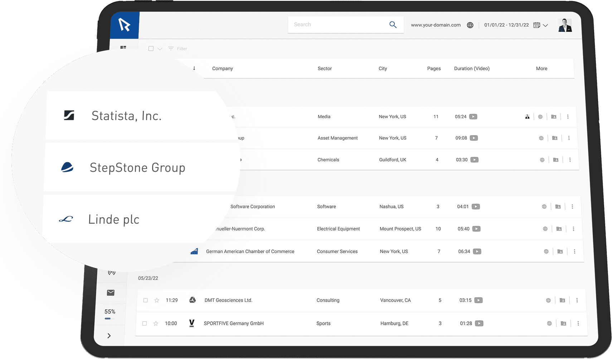The width and height of the screenshot is (612, 359).
Task: Click the sort arrow column header
Action: point(194,68)
